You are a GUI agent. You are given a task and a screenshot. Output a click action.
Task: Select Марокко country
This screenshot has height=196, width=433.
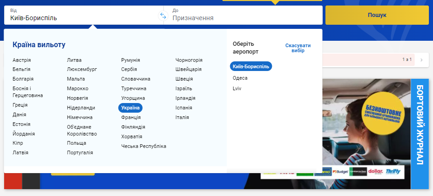78,88
